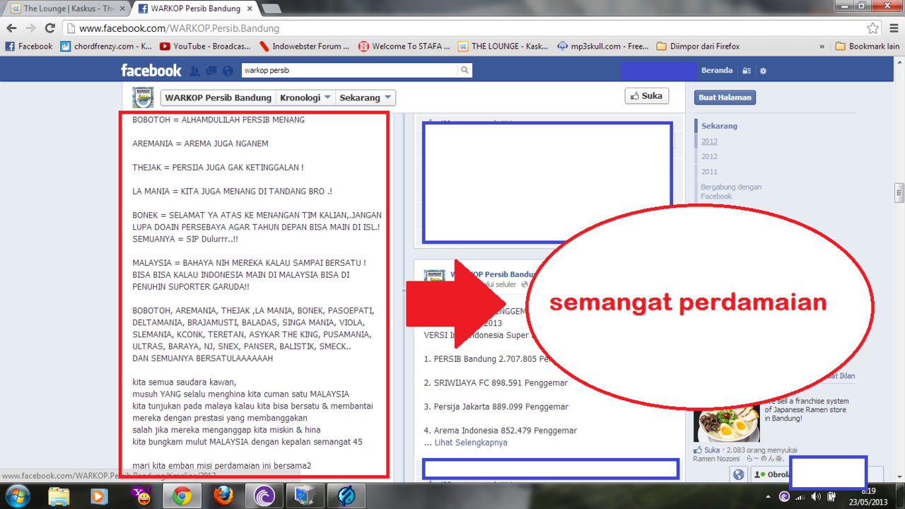Bookmark this page with the star icon
The image size is (905, 509).
point(873,28)
